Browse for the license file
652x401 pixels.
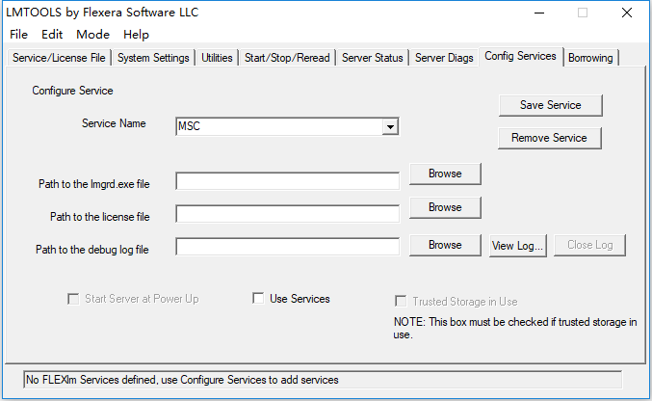[x=445, y=207]
